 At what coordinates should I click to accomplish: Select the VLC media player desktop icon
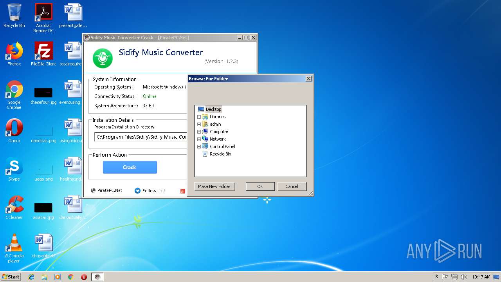(x=14, y=248)
